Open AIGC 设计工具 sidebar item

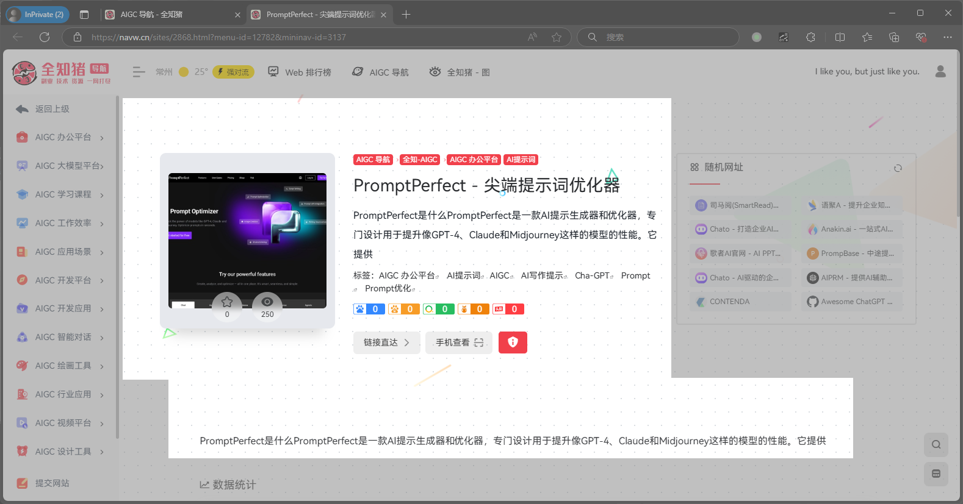click(x=60, y=452)
